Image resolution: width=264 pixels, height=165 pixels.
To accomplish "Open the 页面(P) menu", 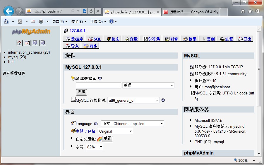I will pyautogui.click(x=60, y=22).
